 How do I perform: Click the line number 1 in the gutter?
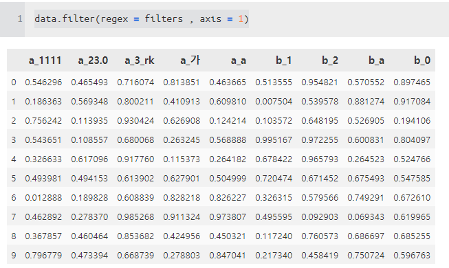pos(20,19)
